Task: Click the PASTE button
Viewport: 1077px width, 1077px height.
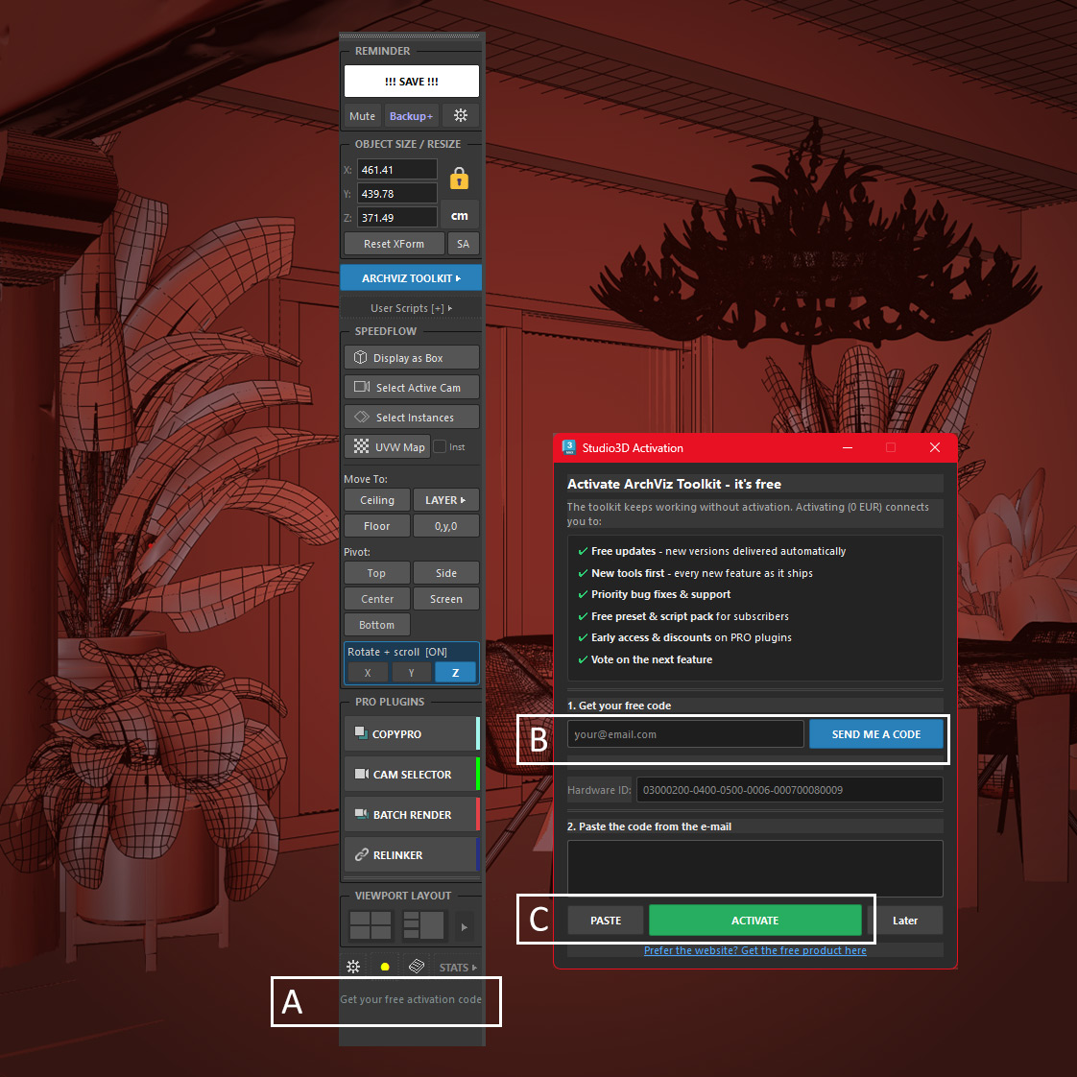Action: pos(605,921)
